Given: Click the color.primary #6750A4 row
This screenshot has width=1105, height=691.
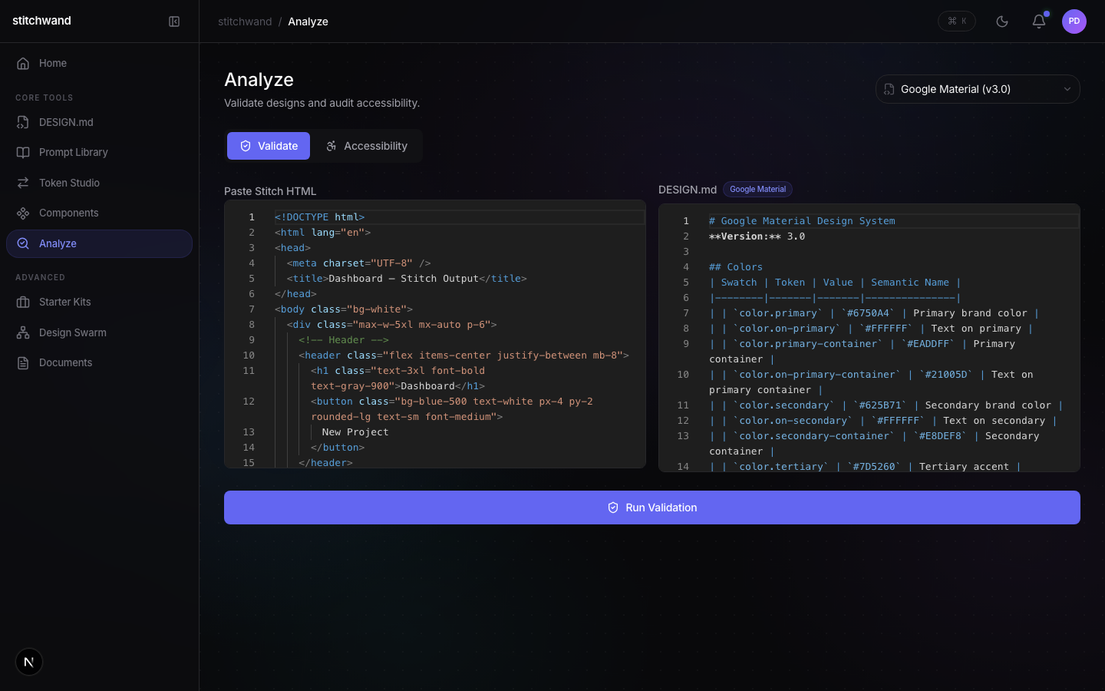Looking at the screenshot, I should [874, 313].
